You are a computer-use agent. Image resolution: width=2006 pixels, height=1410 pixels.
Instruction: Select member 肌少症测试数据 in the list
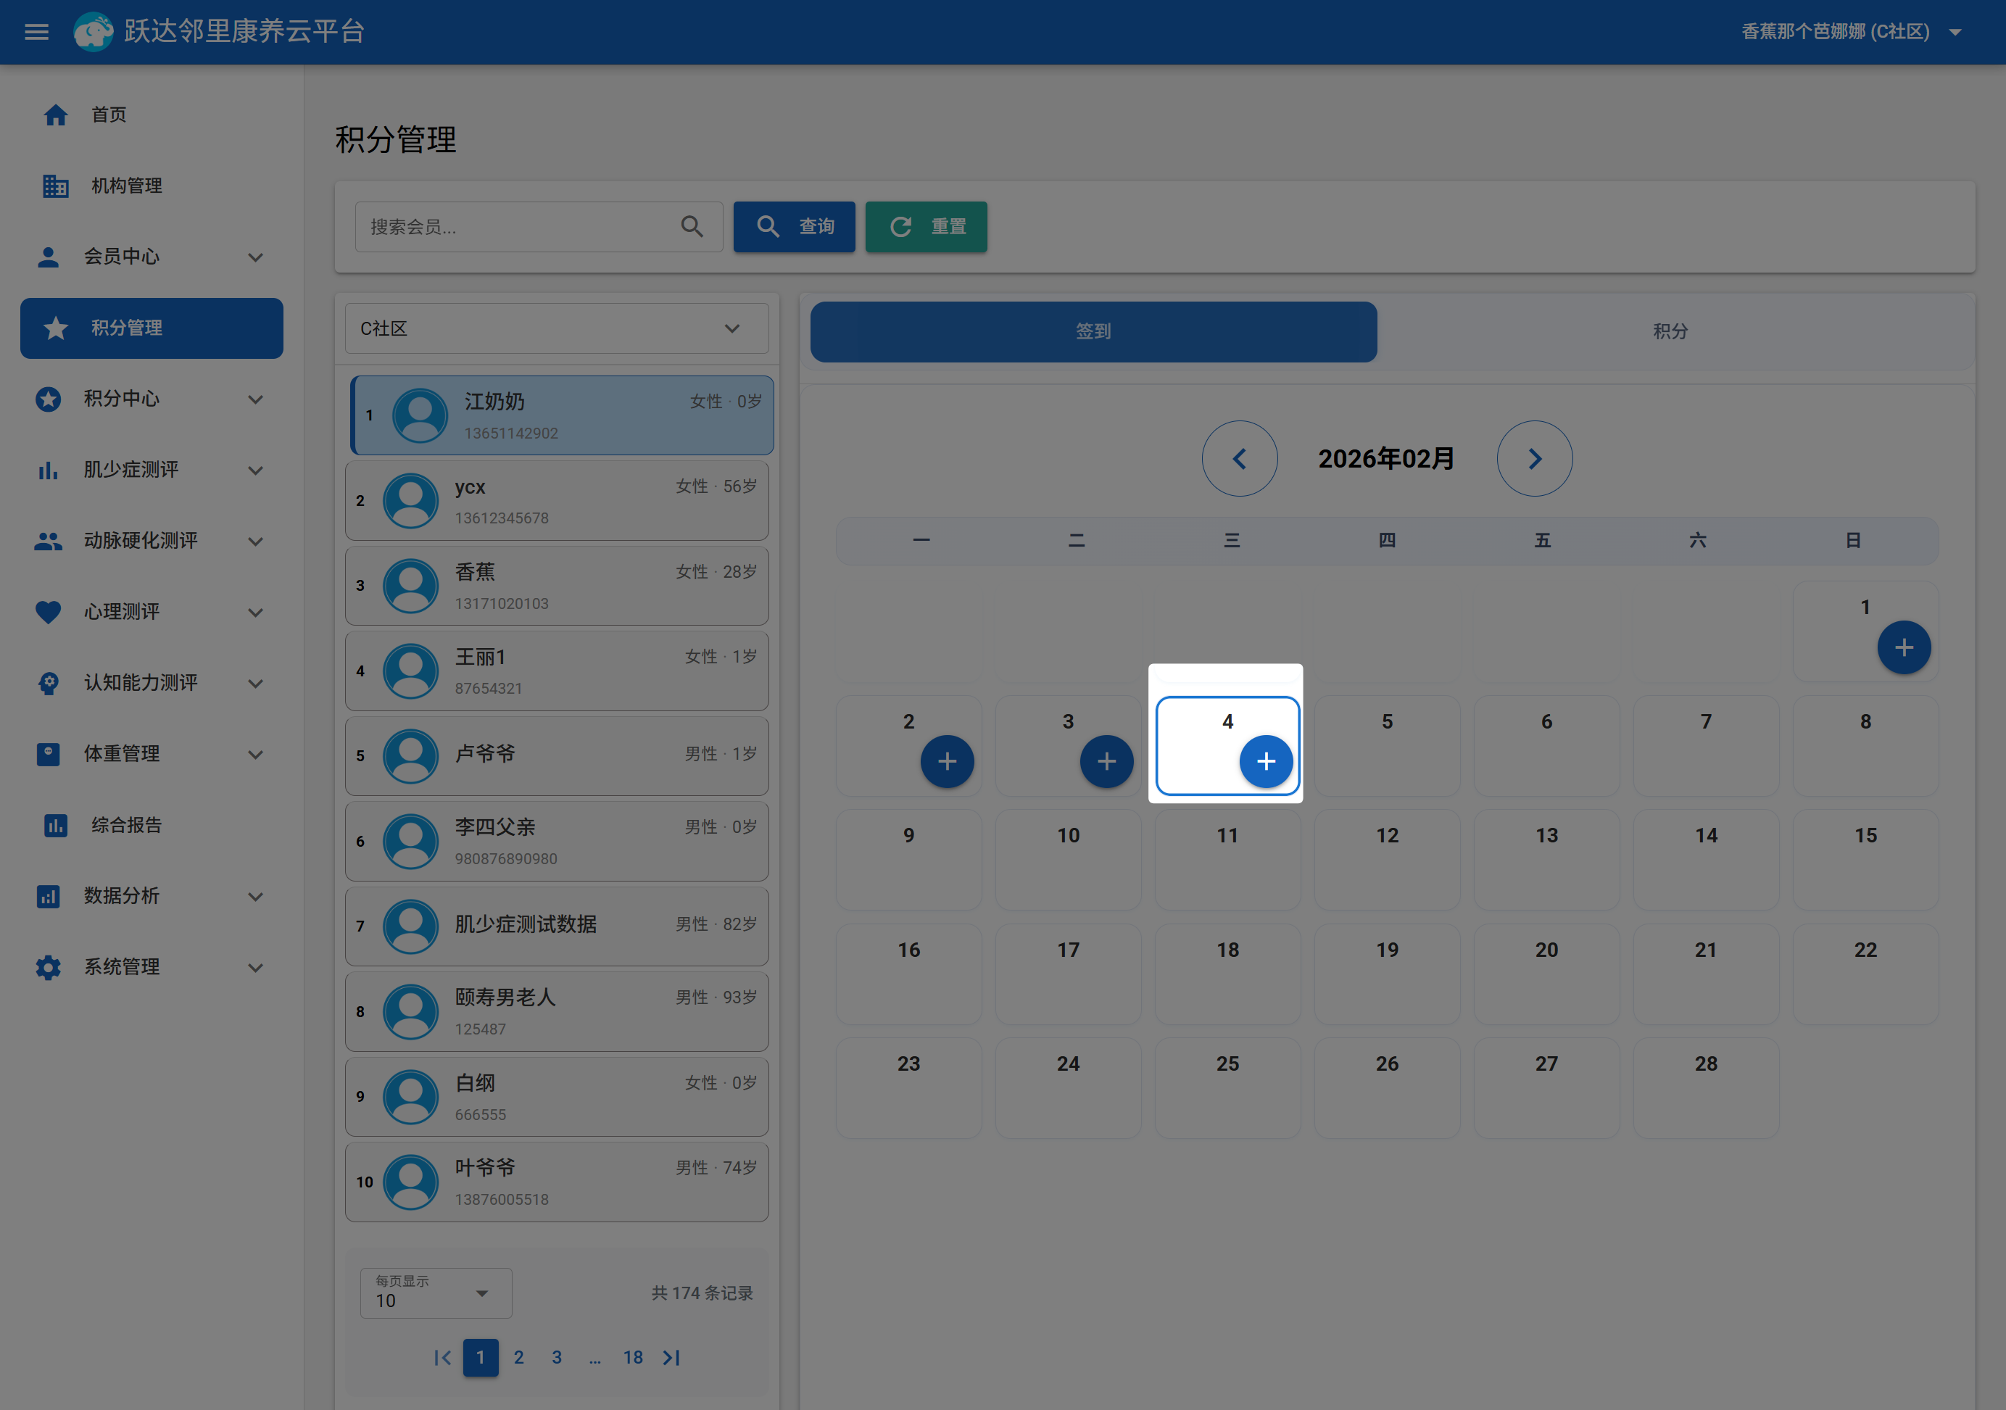tap(557, 927)
